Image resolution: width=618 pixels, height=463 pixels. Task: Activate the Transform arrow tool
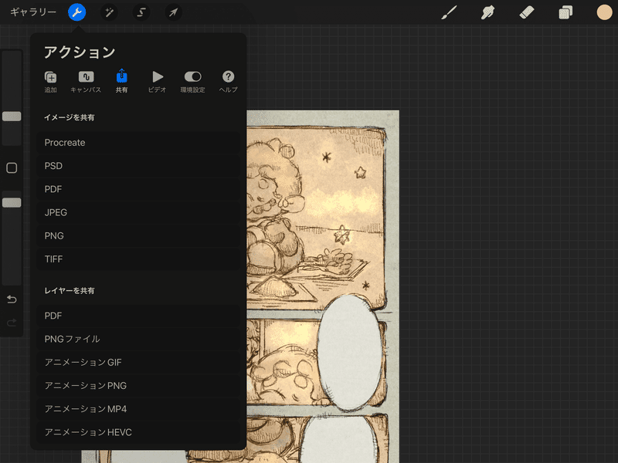click(x=173, y=12)
